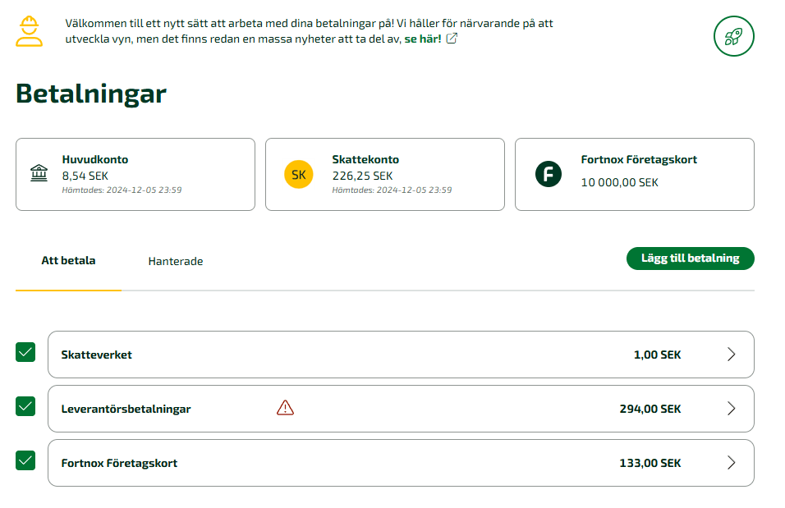Image resolution: width=785 pixels, height=508 pixels.
Task: Click the rocket icon button
Action: click(733, 36)
